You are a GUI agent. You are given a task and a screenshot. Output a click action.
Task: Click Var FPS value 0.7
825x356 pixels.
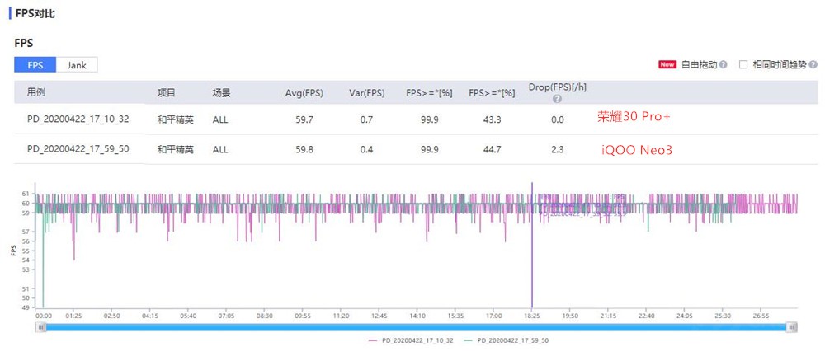367,119
